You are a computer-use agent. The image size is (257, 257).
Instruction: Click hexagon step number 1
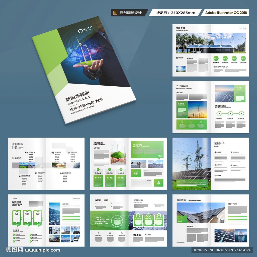[219, 113]
